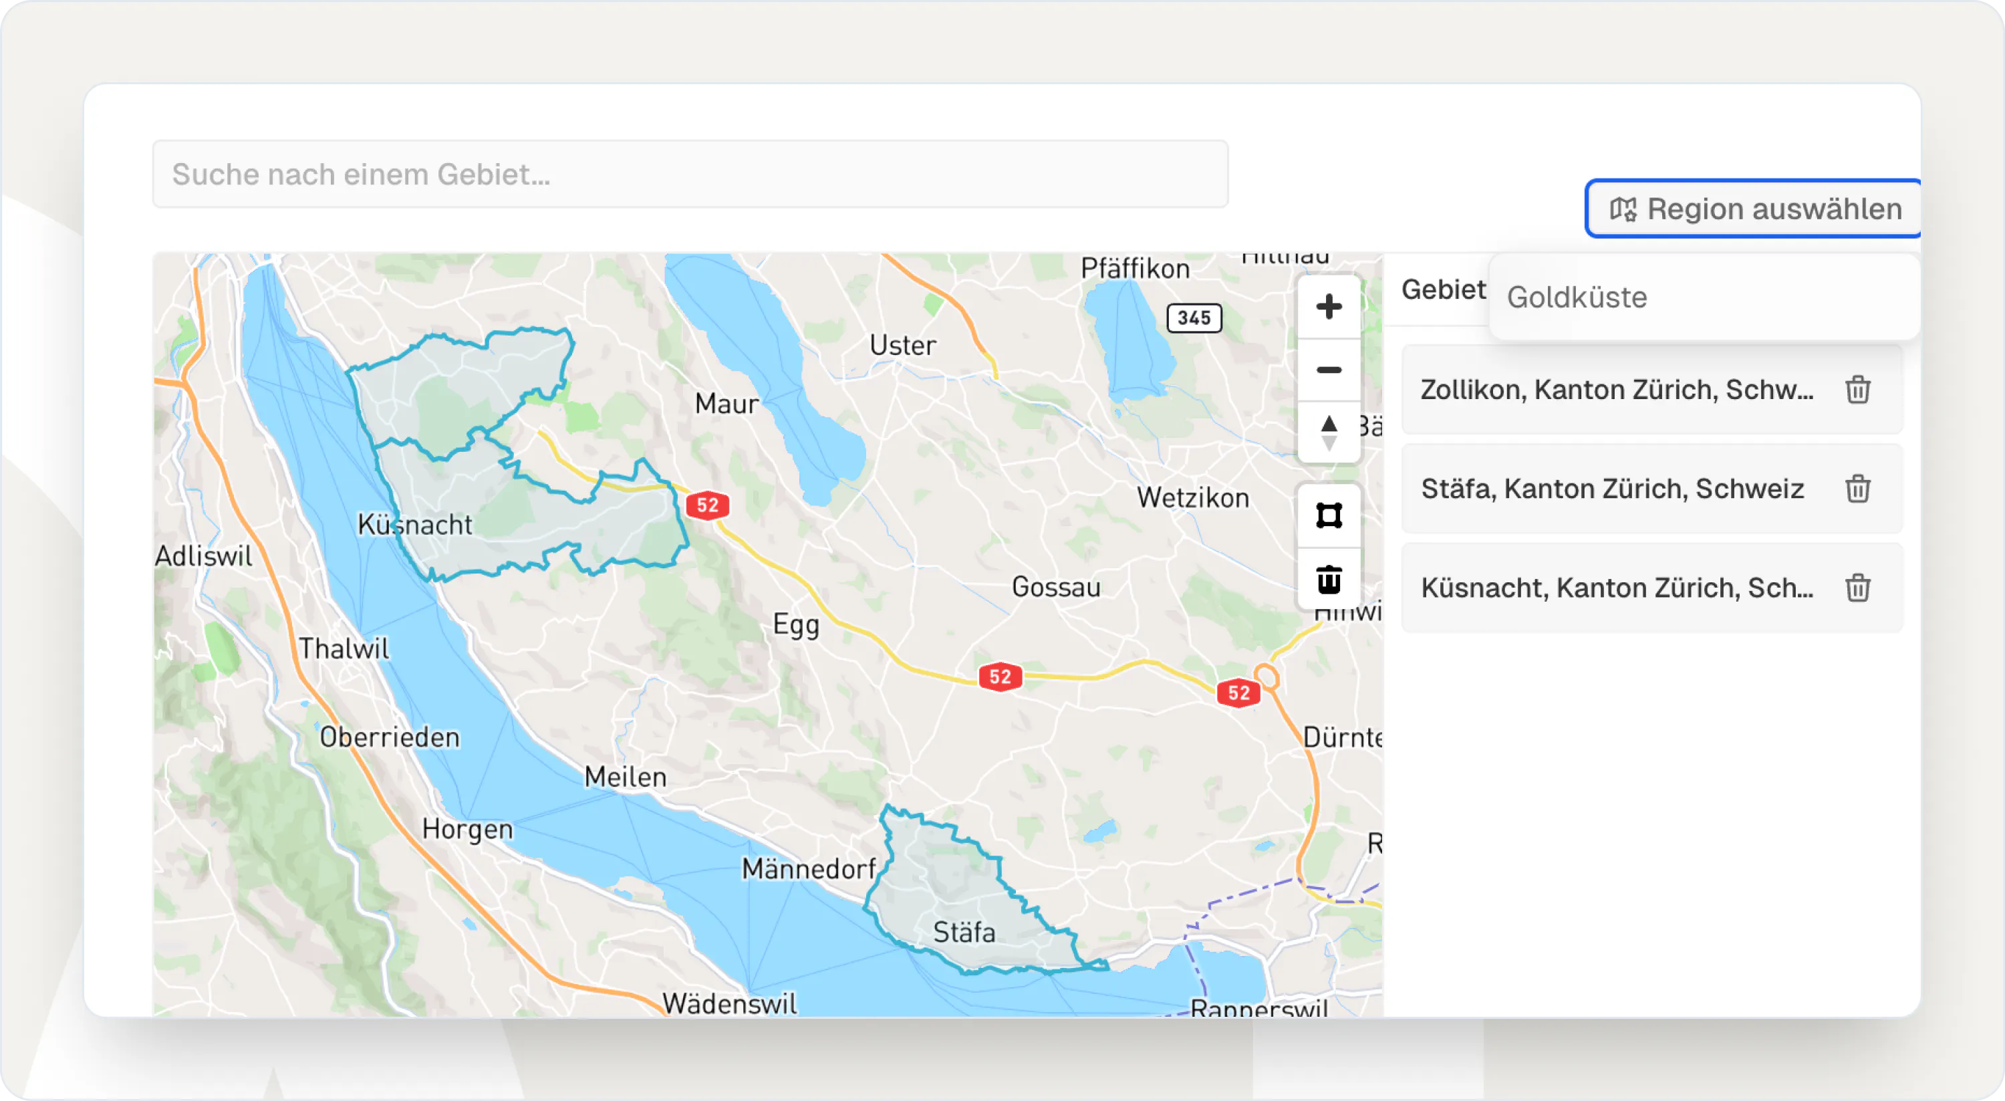Click the map toolbar trash button
This screenshot has height=1101, width=2005.
1329,580
